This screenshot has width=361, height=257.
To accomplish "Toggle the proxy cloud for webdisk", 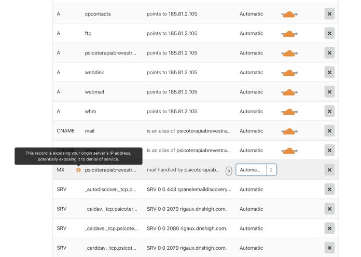I will click(289, 73).
